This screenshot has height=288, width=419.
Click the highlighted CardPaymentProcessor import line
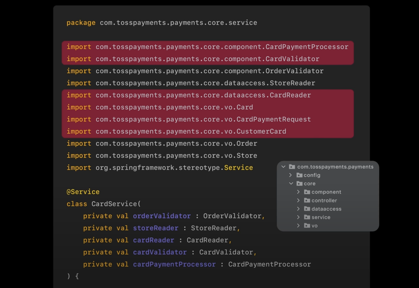click(x=207, y=47)
